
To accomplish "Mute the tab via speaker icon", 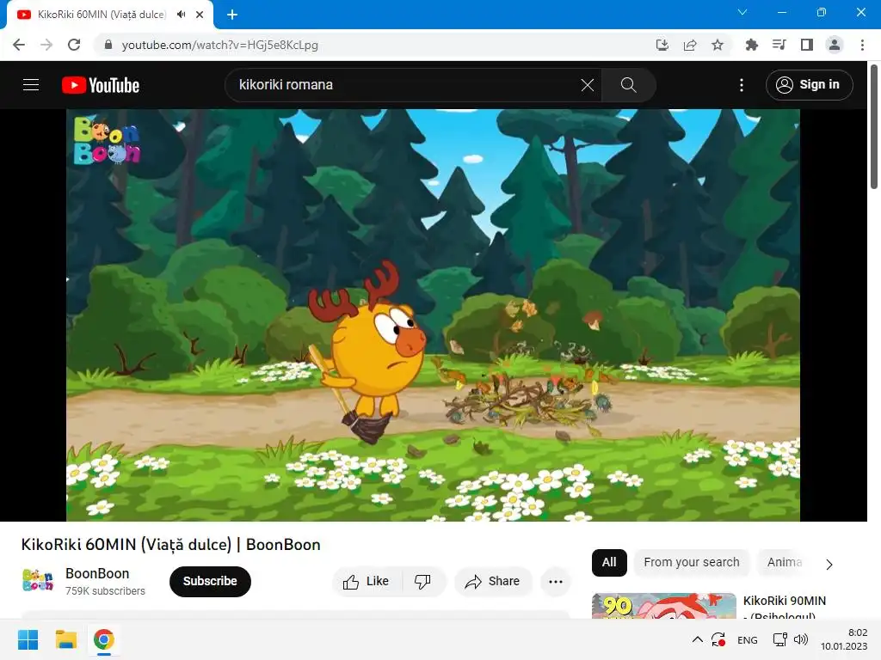I will point(181,15).
